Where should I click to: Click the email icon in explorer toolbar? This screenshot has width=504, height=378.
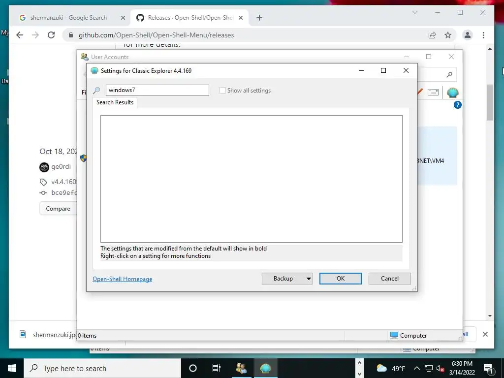(x=433, y=93)
